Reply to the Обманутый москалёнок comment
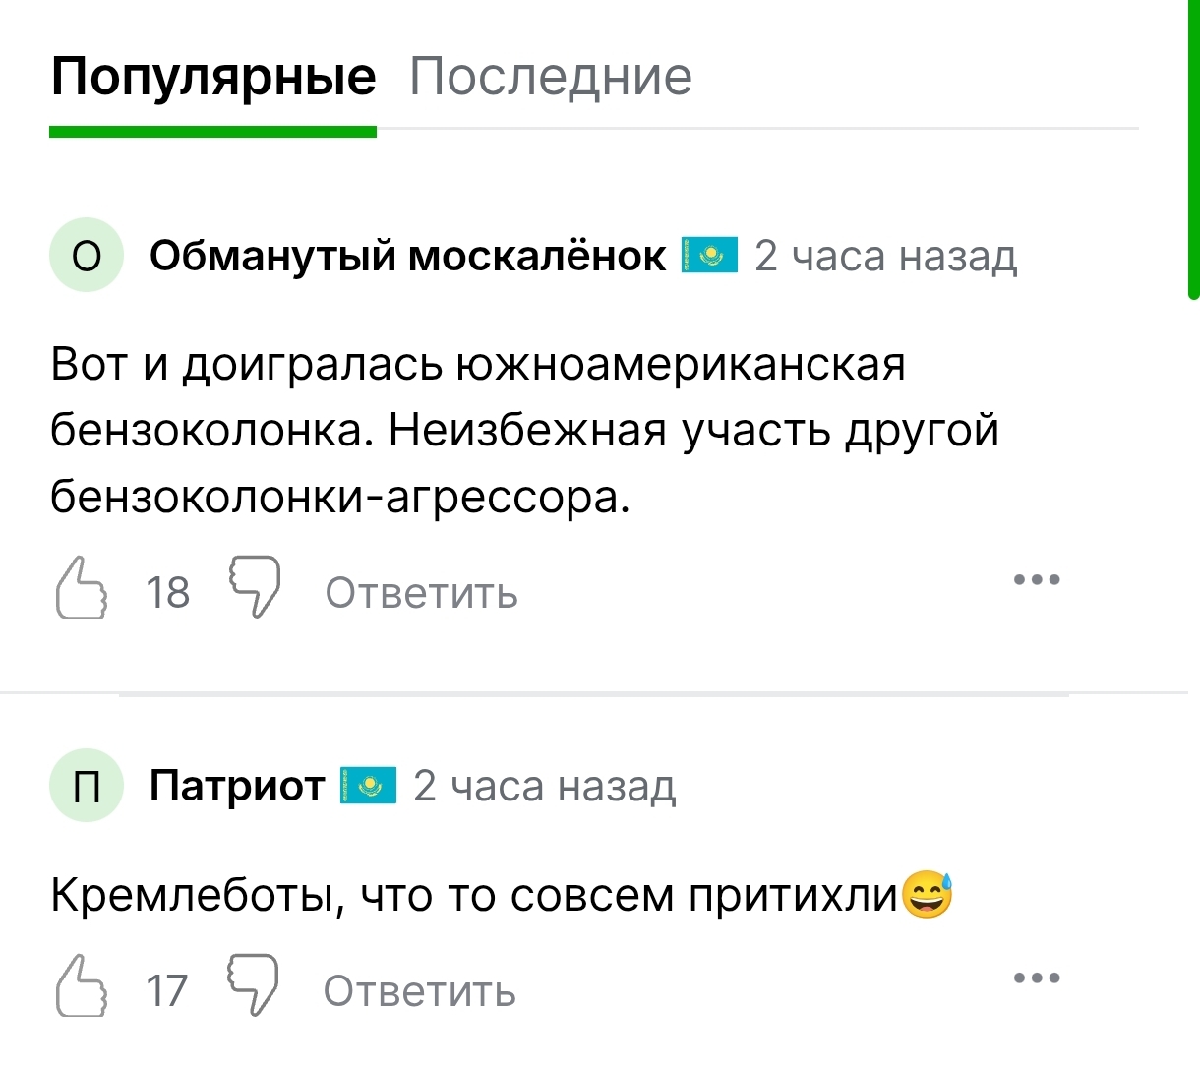 421,593
